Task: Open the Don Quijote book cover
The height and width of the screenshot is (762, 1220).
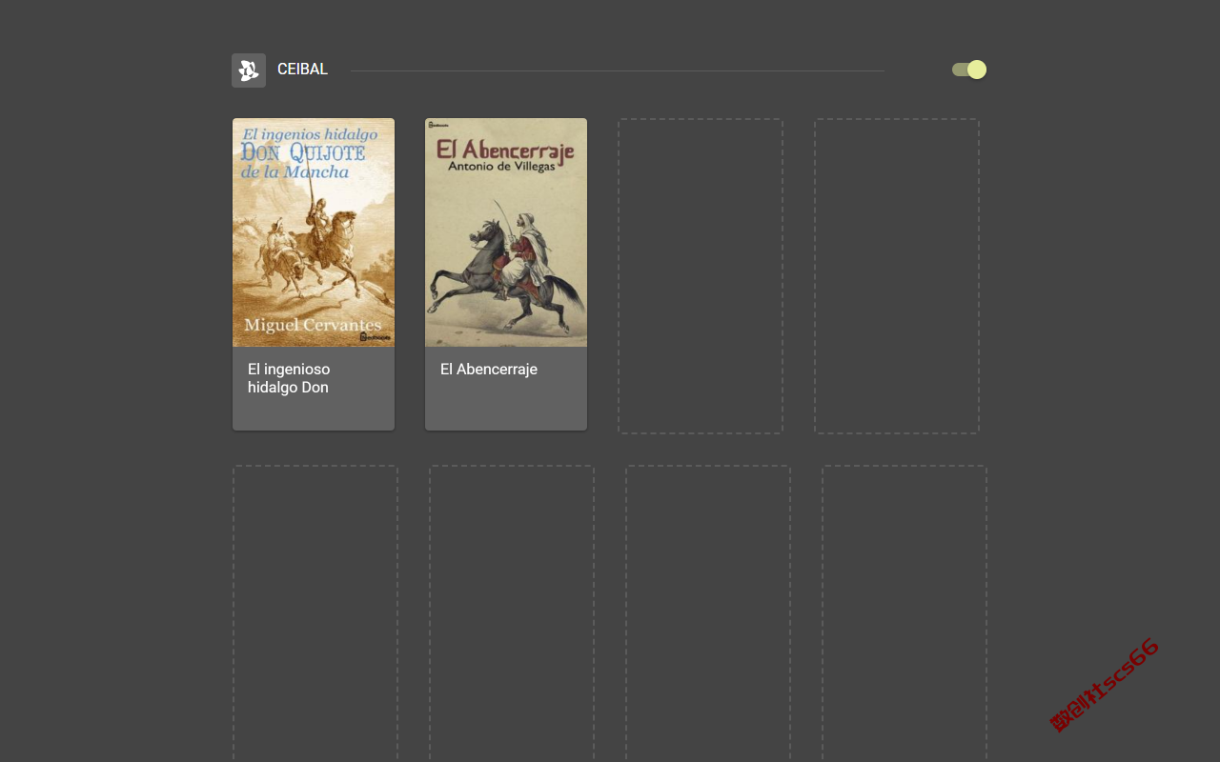Action: (314, 232)
